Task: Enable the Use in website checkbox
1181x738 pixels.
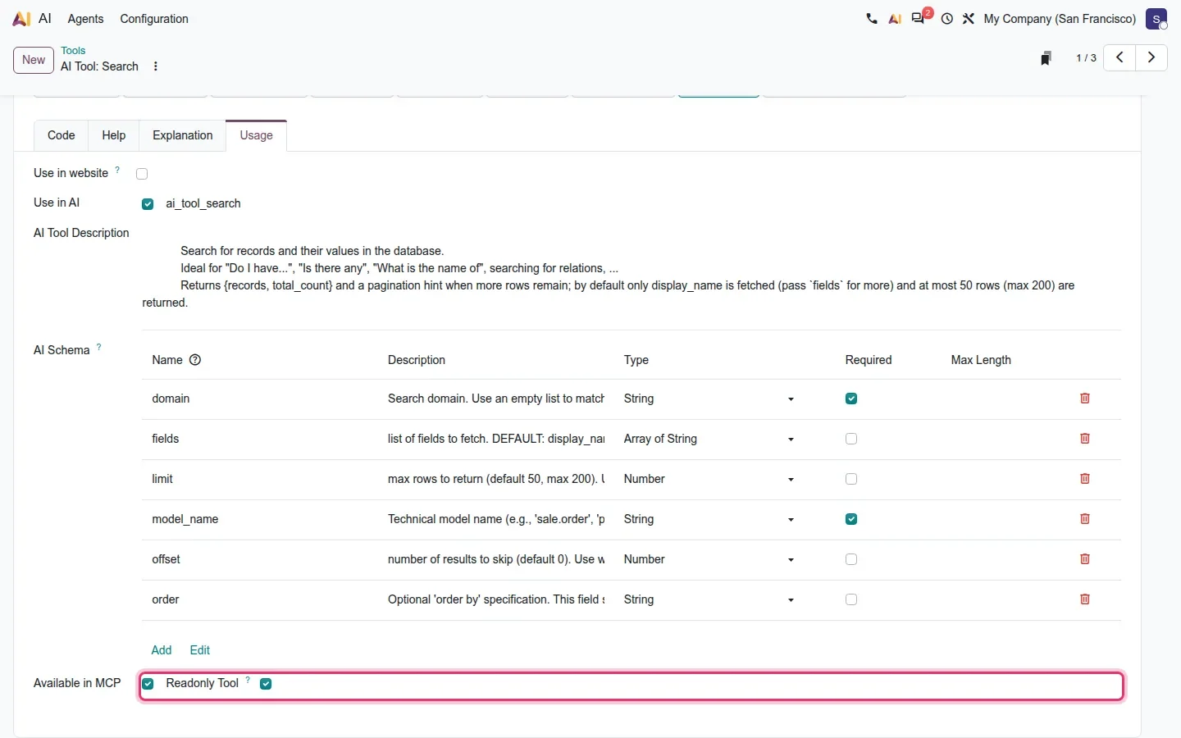Action: coord(142,174)
